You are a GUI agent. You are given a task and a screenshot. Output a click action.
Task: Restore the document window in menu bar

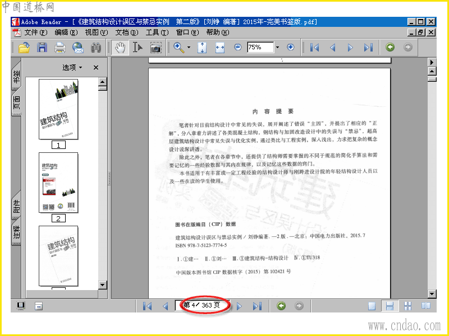(x=420, y=32)
